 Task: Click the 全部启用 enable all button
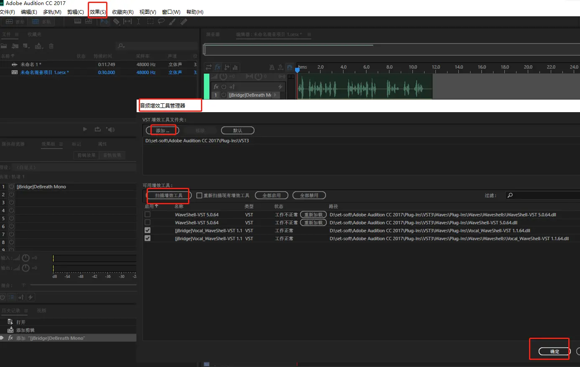click(x=272, y=195)
